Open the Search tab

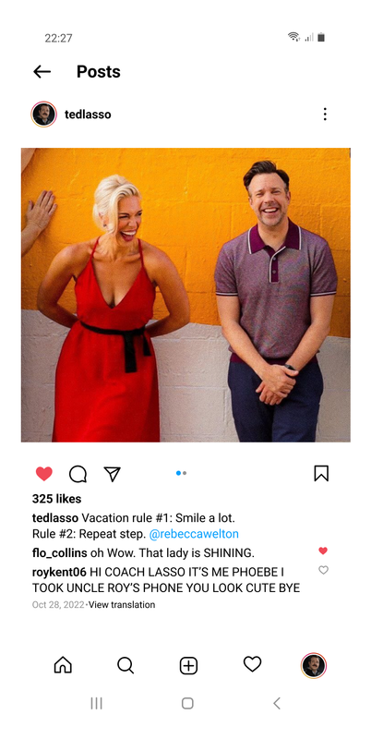[x=126, y=665]
